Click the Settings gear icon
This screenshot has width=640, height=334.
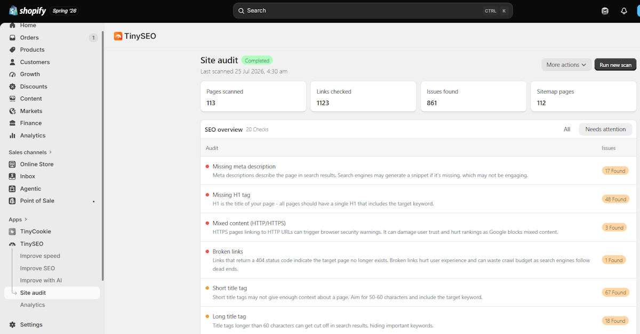(x=12, y=324)
